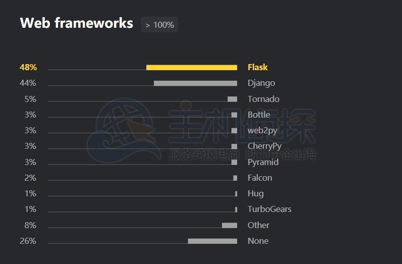Screen dimensions: 402x264
Task: Select the Hug label
Action: tap(256, 193)
